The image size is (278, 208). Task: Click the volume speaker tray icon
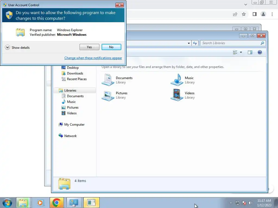251,203
